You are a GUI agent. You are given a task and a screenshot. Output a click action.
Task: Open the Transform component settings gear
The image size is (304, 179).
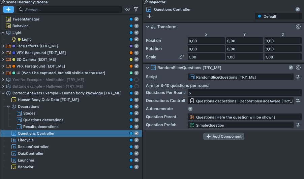coord(298,27)
